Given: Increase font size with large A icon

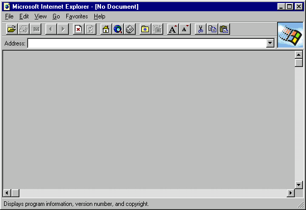Looking at the screenshot, I should click(173, 29).
